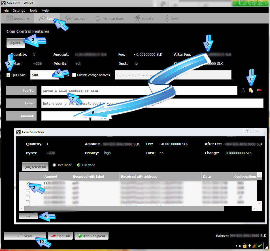
Task: Click the window resize grip in status bar
Action: 267,247
